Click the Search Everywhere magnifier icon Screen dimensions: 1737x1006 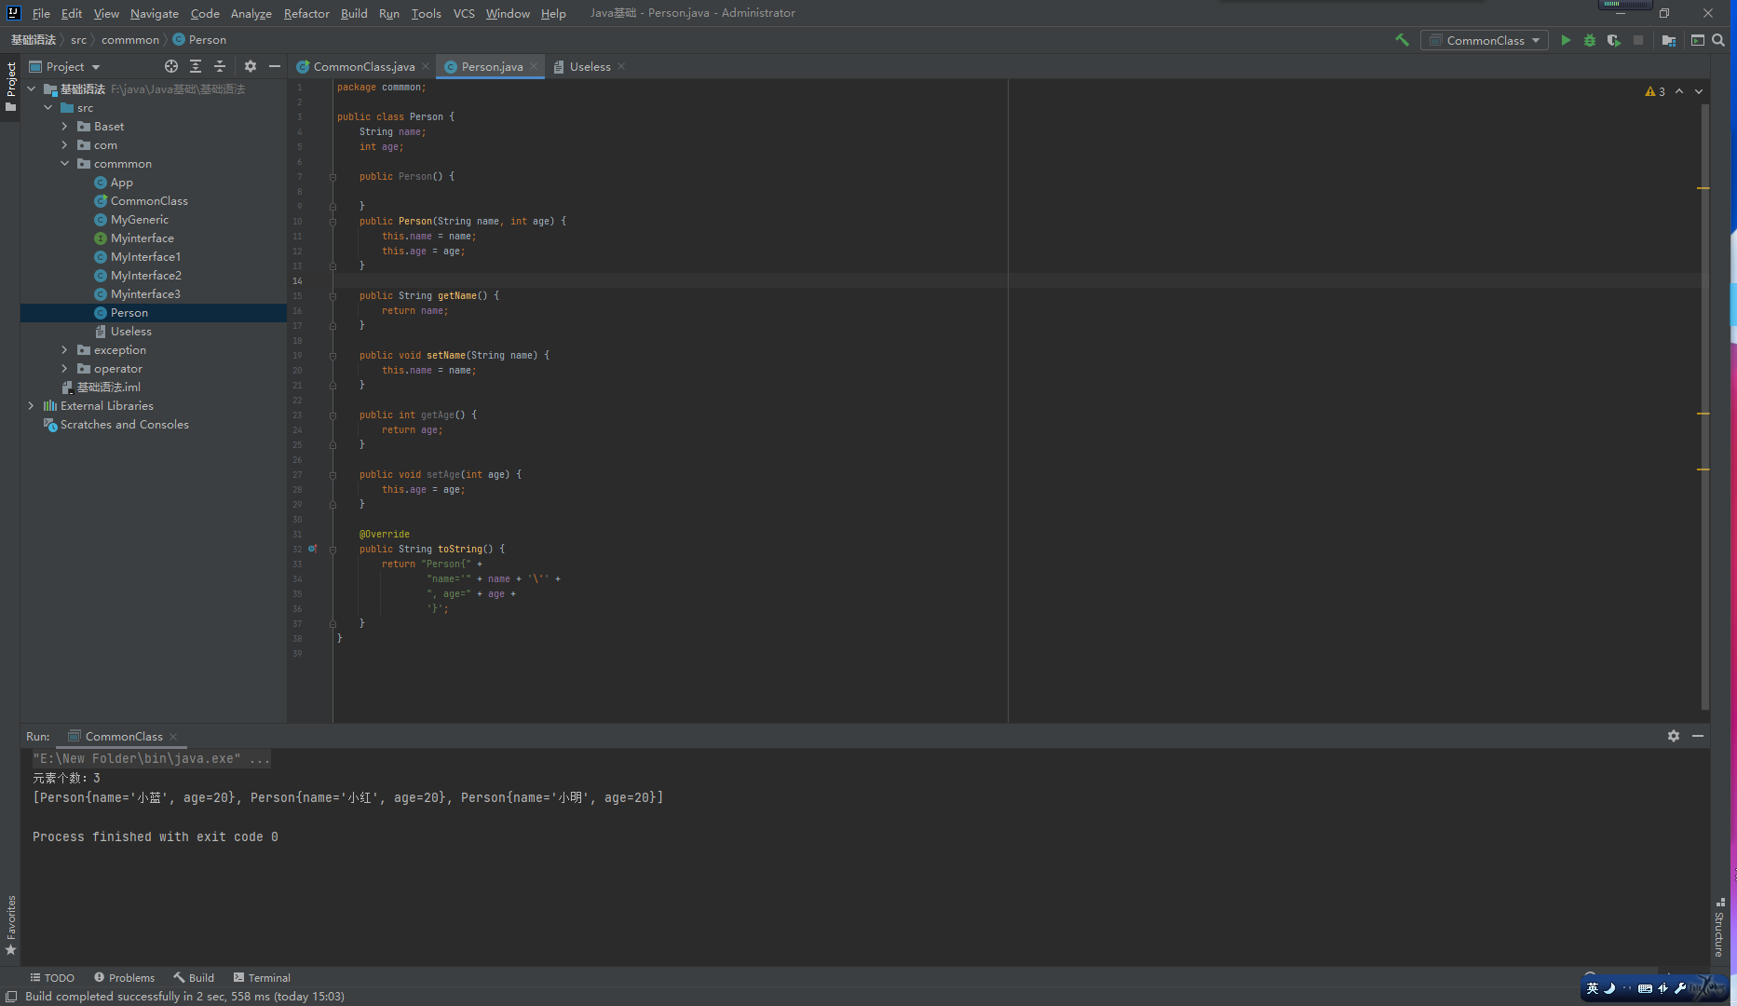click(x=1718, y=40)
